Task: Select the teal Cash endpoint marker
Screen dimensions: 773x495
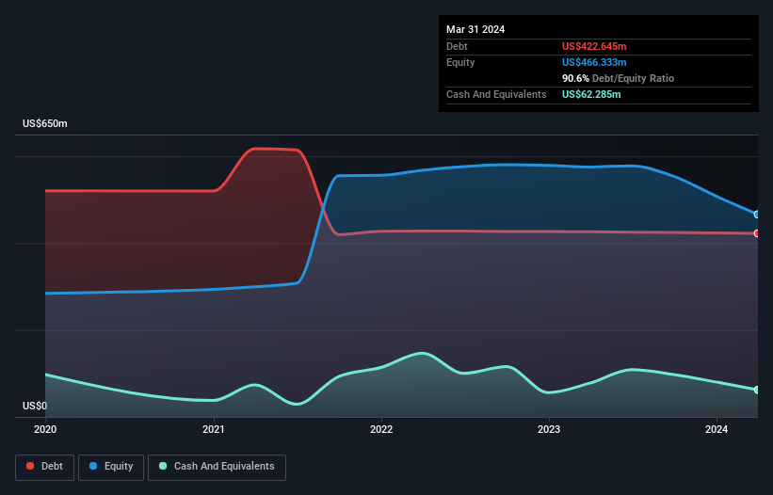Action: tap(757, 390)
